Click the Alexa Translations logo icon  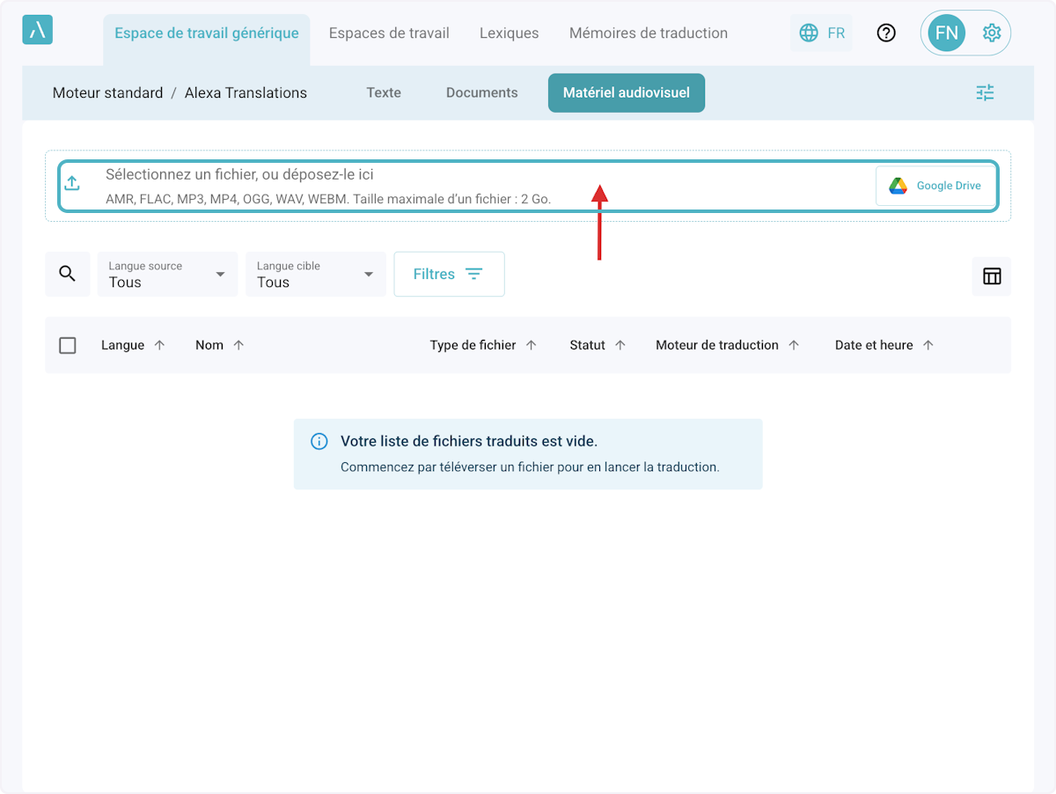coord(37,30)
